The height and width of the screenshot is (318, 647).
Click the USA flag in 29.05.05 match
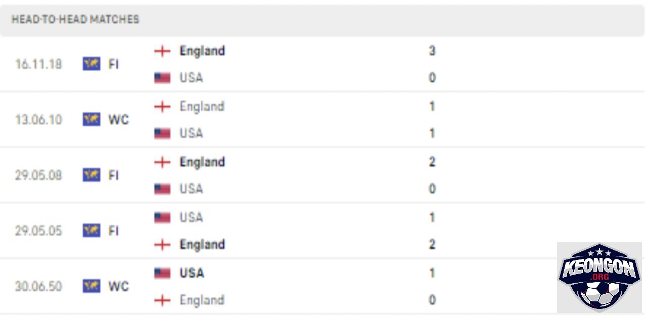[162, 218]
